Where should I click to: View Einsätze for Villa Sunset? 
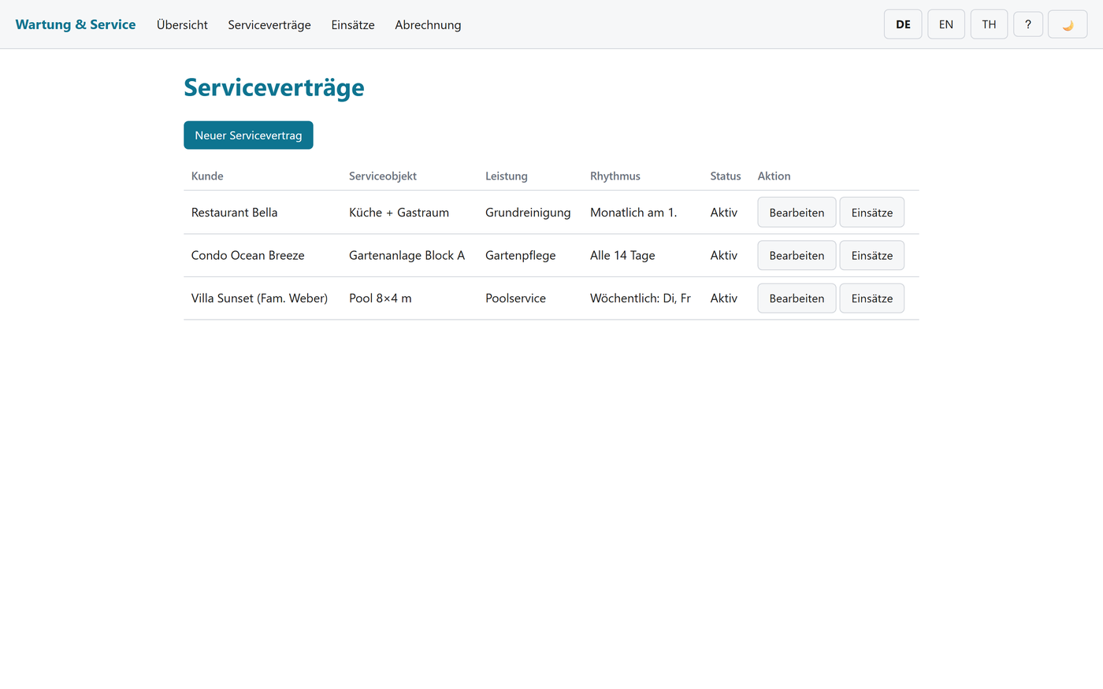(872, 298)
